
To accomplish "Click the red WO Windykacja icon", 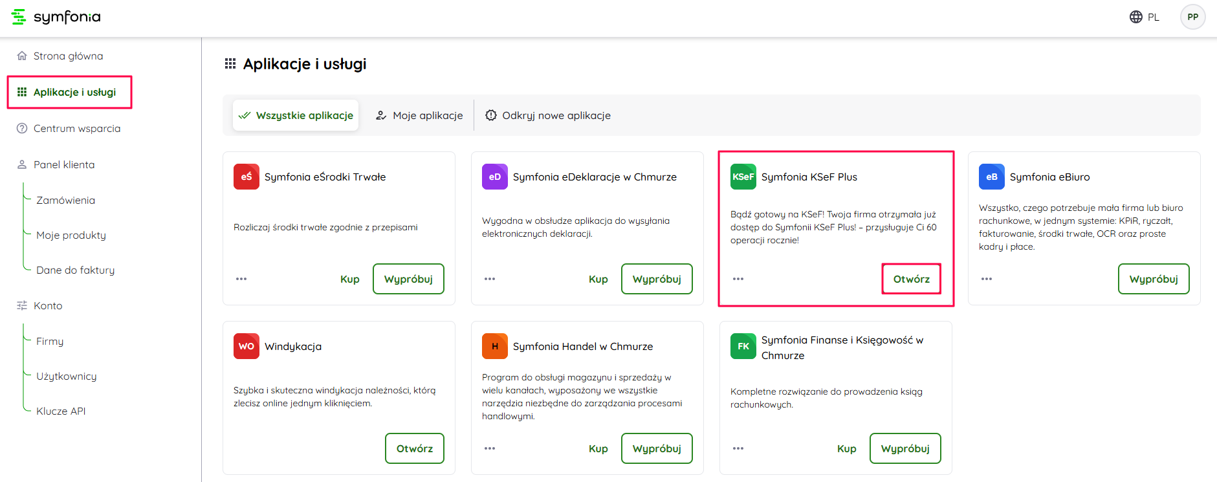I will pyautogui.click(x=246, y=346).
